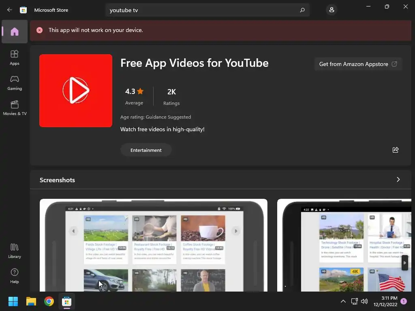Open the notification badge icon
415x311 pixels.
coord(404,301)
